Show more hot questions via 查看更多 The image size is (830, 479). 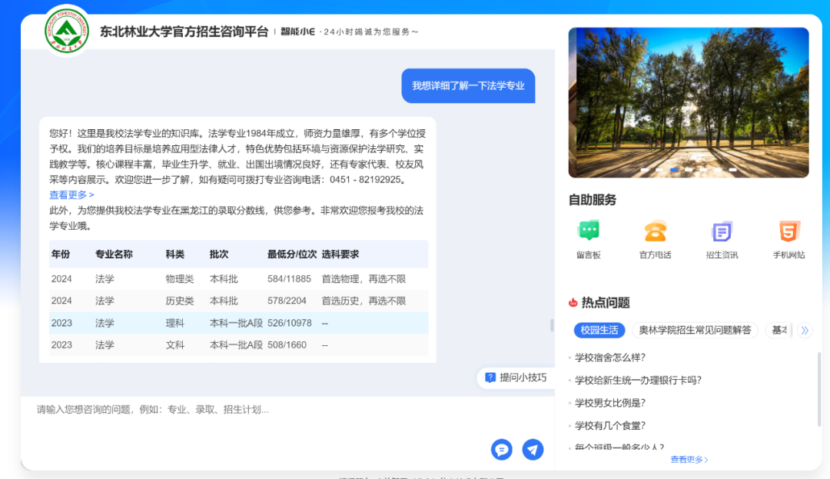click(x=689, y=460)
